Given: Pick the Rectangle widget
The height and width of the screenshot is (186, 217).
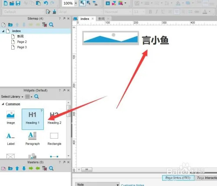Looking at the screenshot, I should pos(54,139).
